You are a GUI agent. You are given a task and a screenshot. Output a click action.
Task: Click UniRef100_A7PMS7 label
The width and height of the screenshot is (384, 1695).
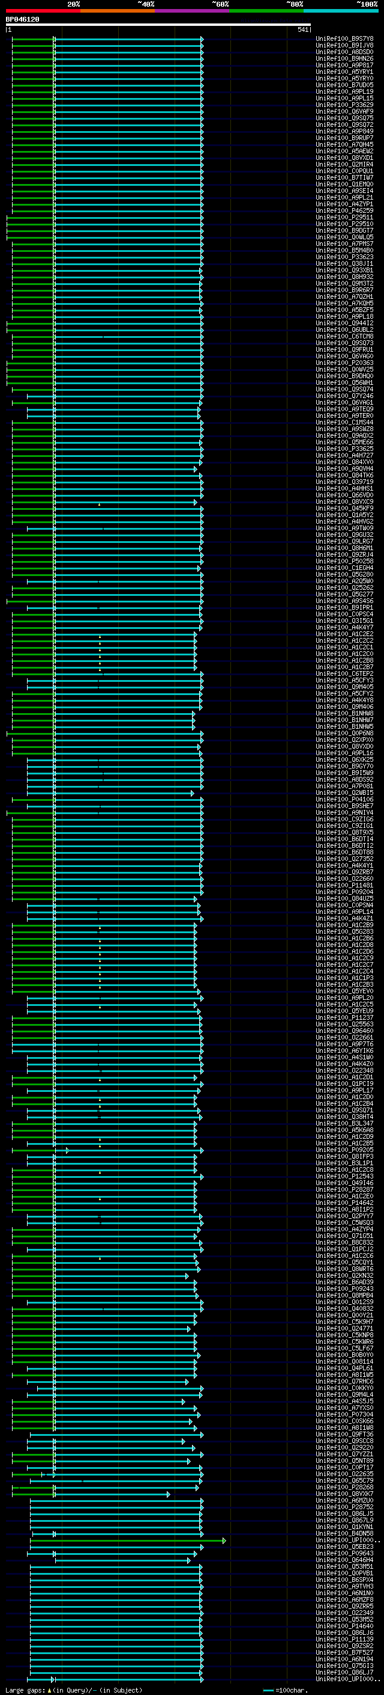[x=344, y=244]
